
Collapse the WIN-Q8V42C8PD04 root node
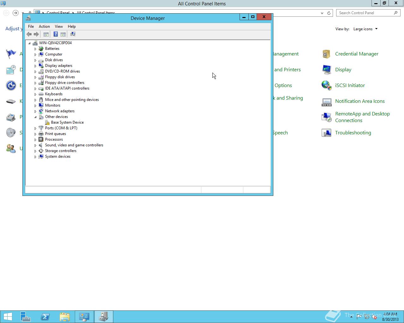(x=29, y=43)
